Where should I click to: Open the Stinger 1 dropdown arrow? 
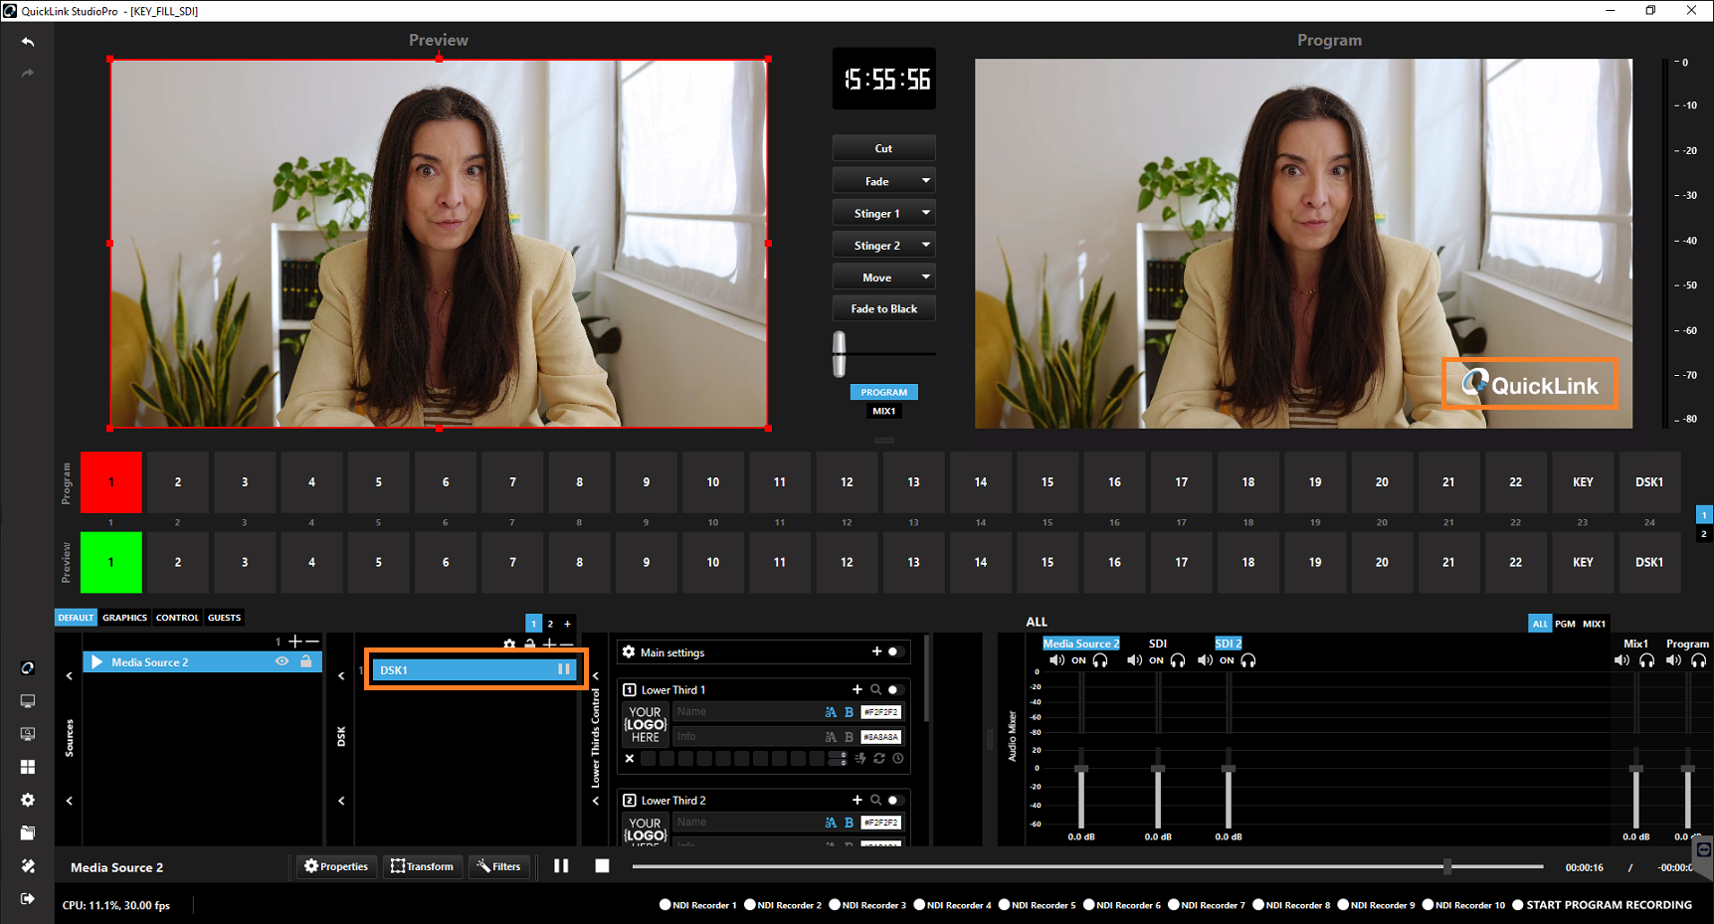[x=925, y=213]
